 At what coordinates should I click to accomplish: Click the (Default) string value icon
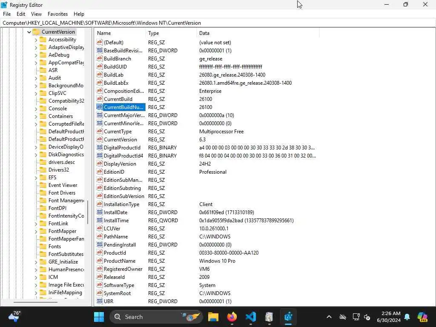pyautogui.click(x=100, y=42)
